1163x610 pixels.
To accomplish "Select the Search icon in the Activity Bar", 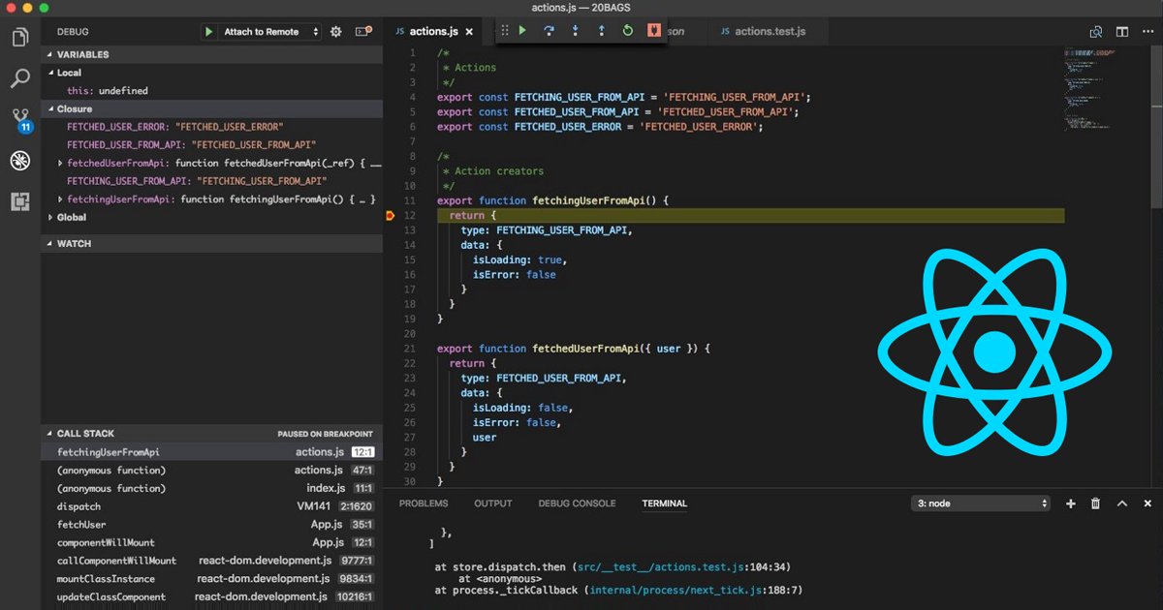I will (21, 77).
